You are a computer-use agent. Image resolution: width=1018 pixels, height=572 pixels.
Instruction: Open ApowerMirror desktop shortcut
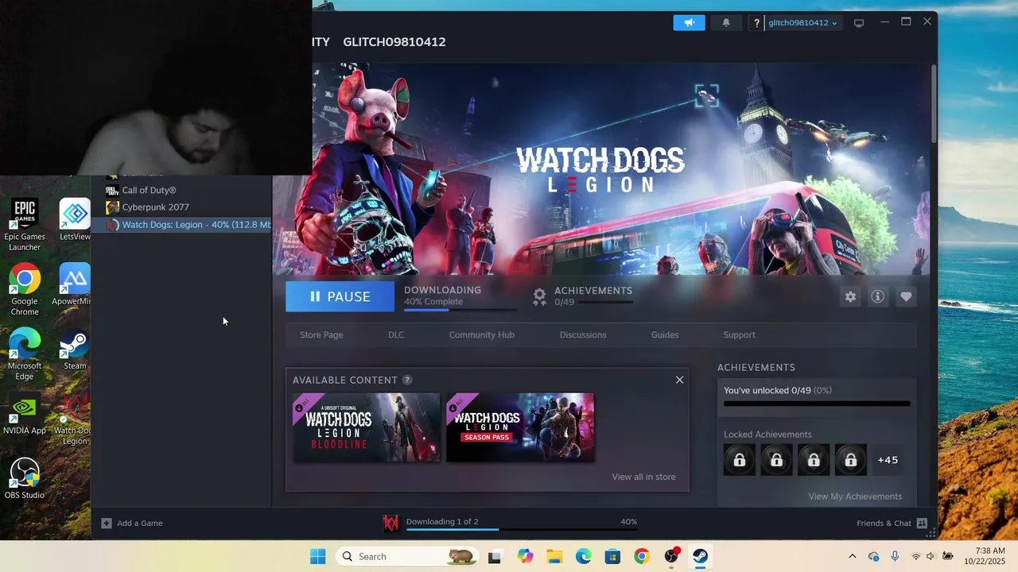point(73,284)
